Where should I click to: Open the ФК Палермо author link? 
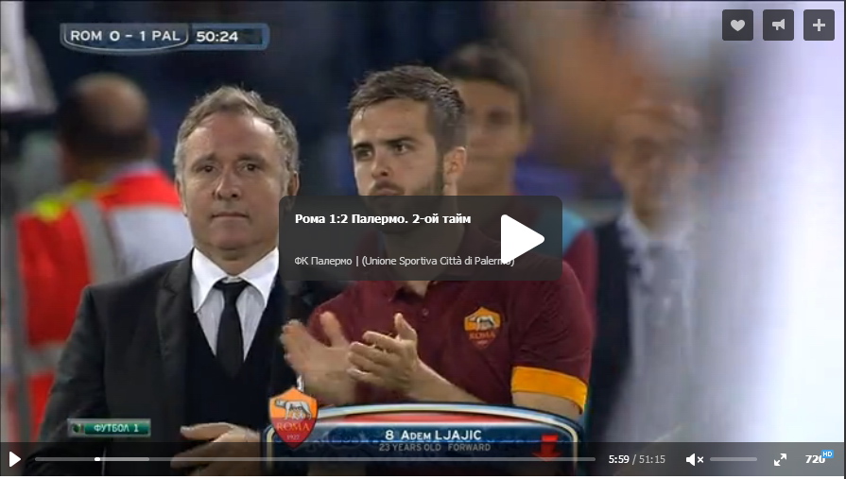click(x=323, y=261)
